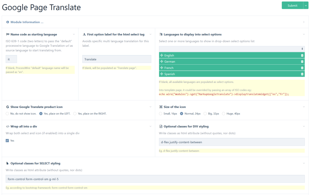Click the SELECT styling classes input

point(155,179)
